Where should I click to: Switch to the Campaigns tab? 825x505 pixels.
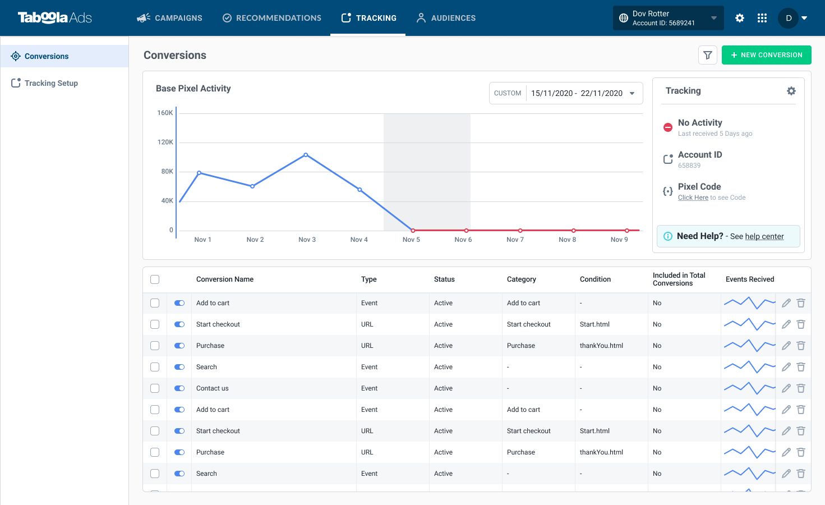coord(169,18)
